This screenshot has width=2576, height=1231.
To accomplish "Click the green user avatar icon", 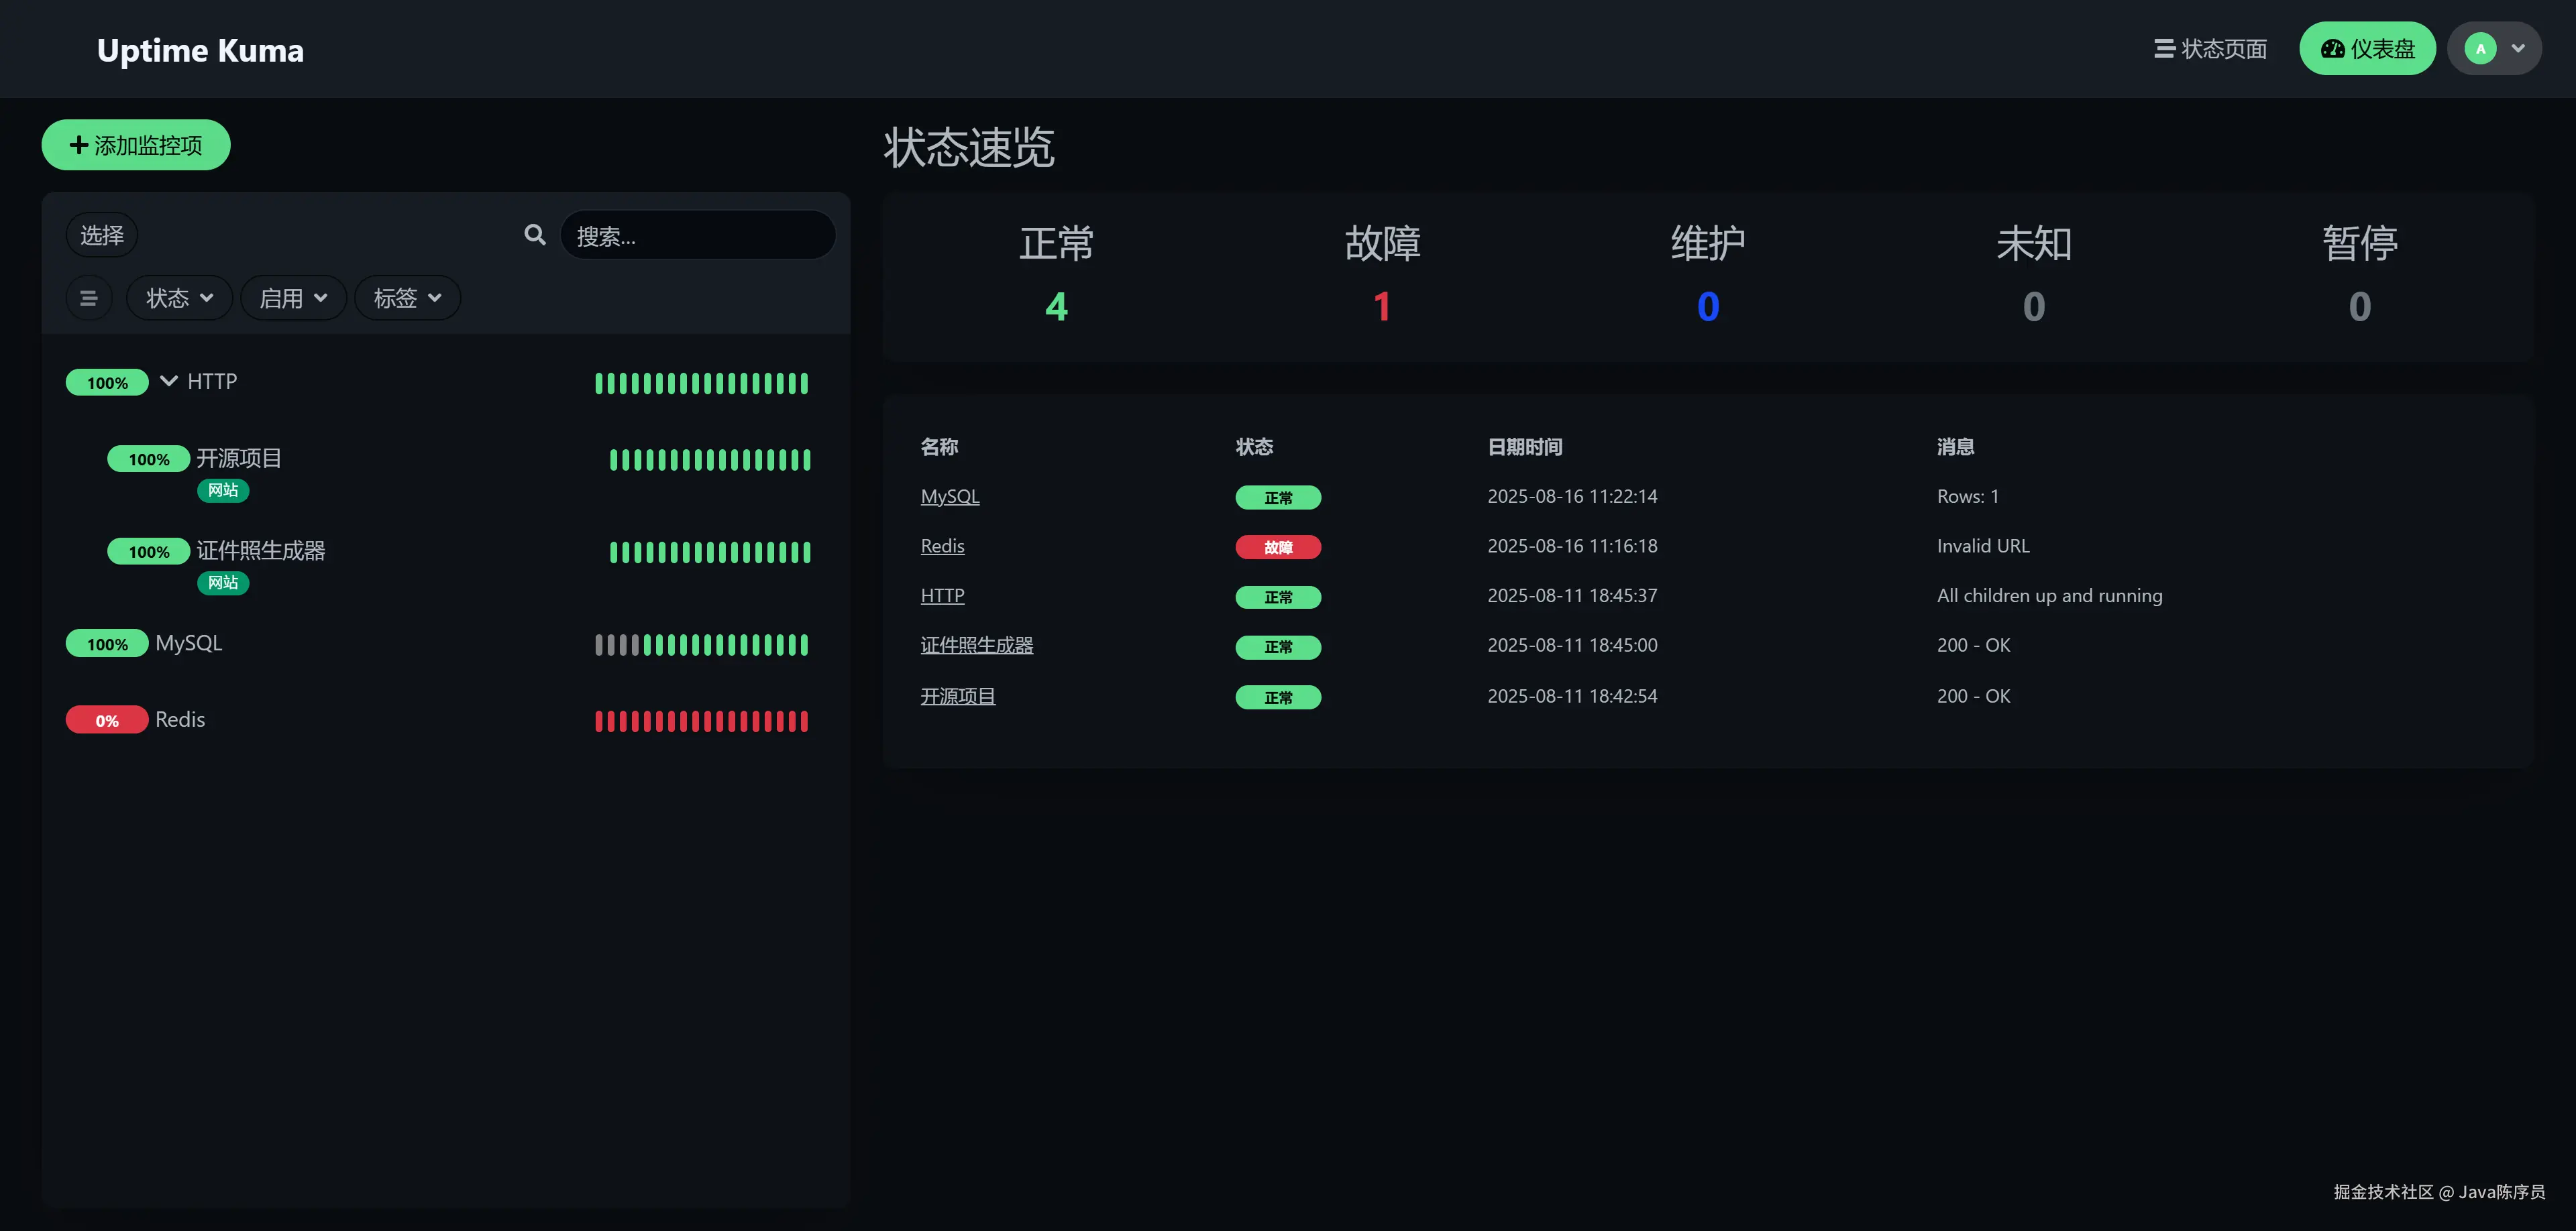I will 2480,48.
